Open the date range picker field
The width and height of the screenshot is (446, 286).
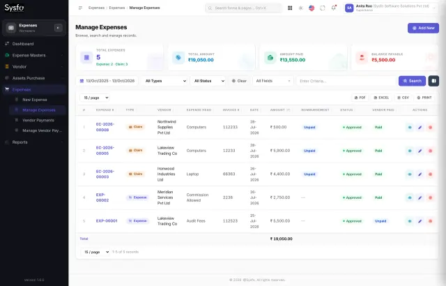click(x=107, y=81)
